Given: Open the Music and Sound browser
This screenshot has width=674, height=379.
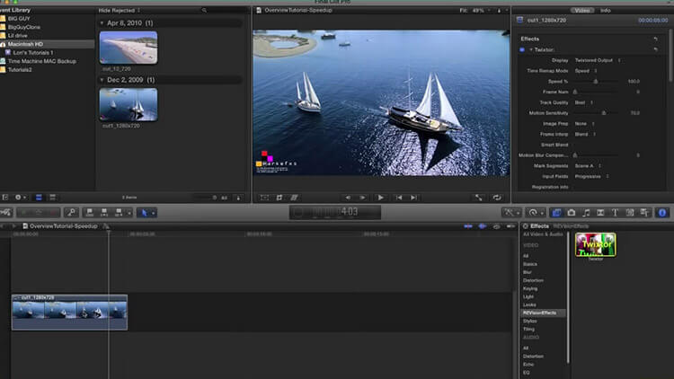Looking at the screenshot, I should (586, 212).
